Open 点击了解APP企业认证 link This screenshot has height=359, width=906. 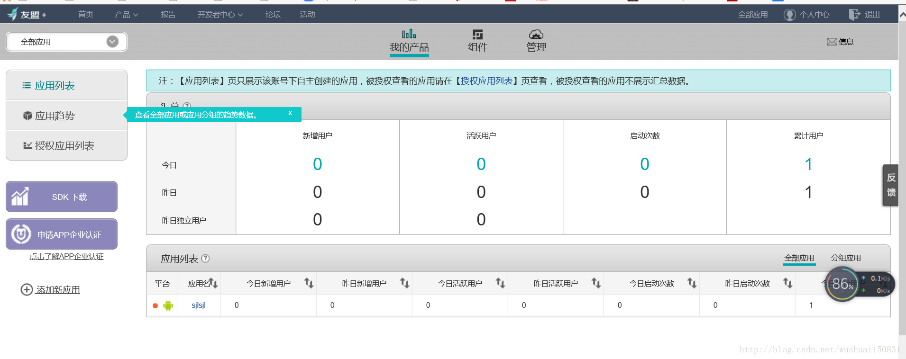[66, 256]
